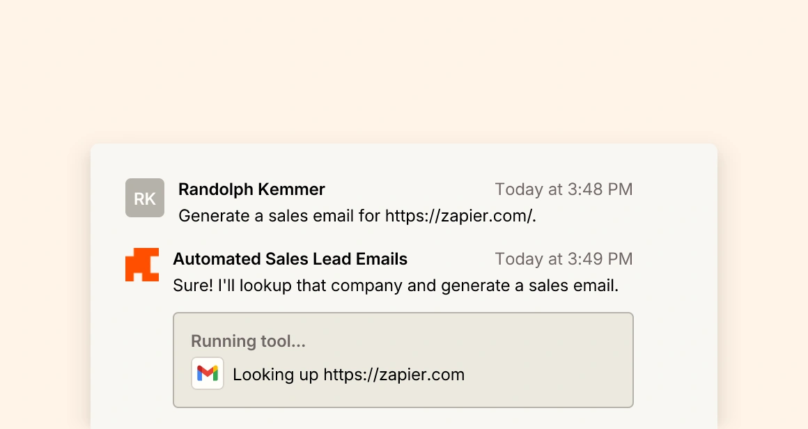808x429 pixels.
Task: Click the Today at 3:49 PM timestamp
Action: tap(564, 259)
